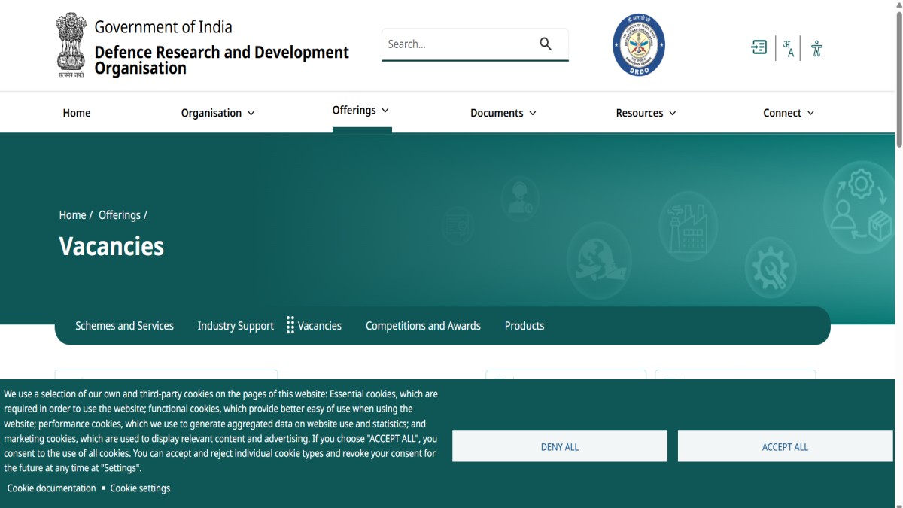Click the DRDO circular logo
The image size is (903, 508).
click(638, 44)
